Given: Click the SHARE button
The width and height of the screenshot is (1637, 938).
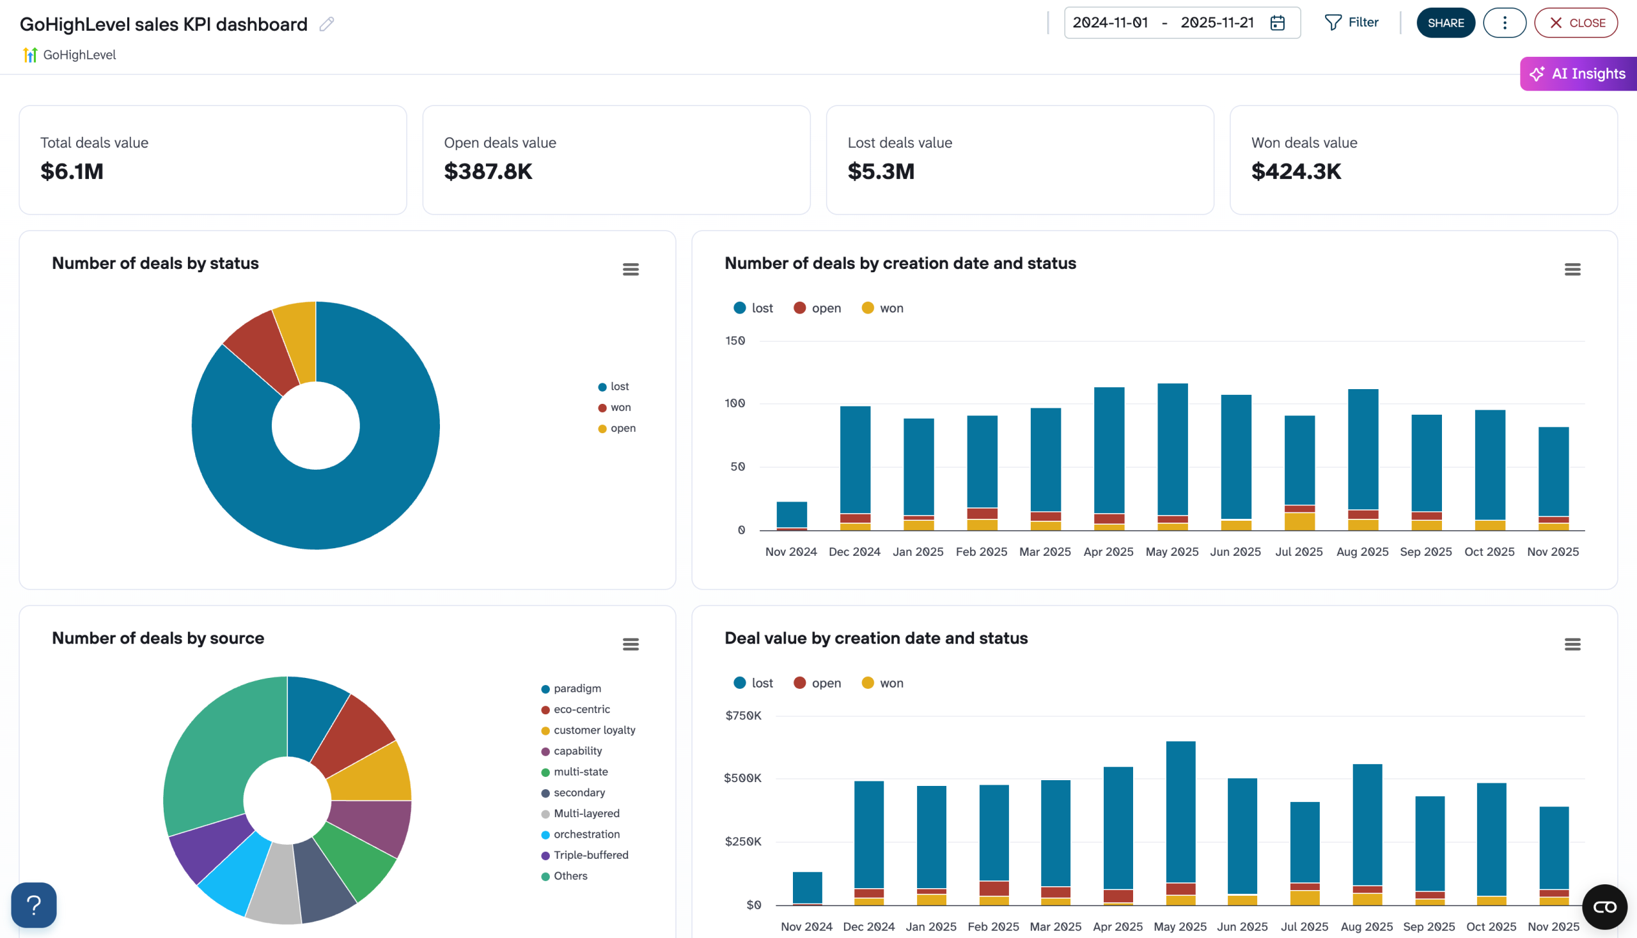Looking at the screenshot, I should (1446, 22).
